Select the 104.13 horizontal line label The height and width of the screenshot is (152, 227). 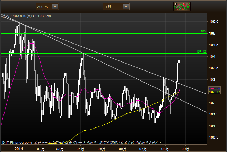201,51
